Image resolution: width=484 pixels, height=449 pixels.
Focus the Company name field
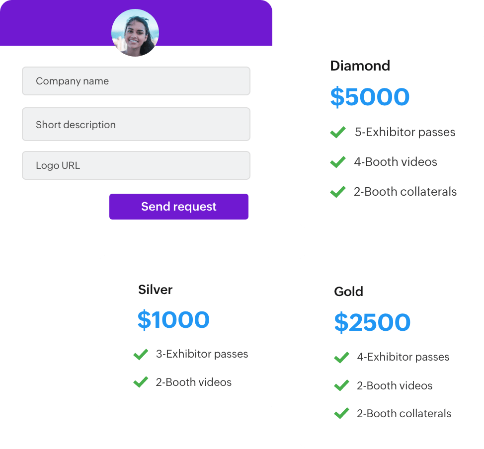coord(136,81)
